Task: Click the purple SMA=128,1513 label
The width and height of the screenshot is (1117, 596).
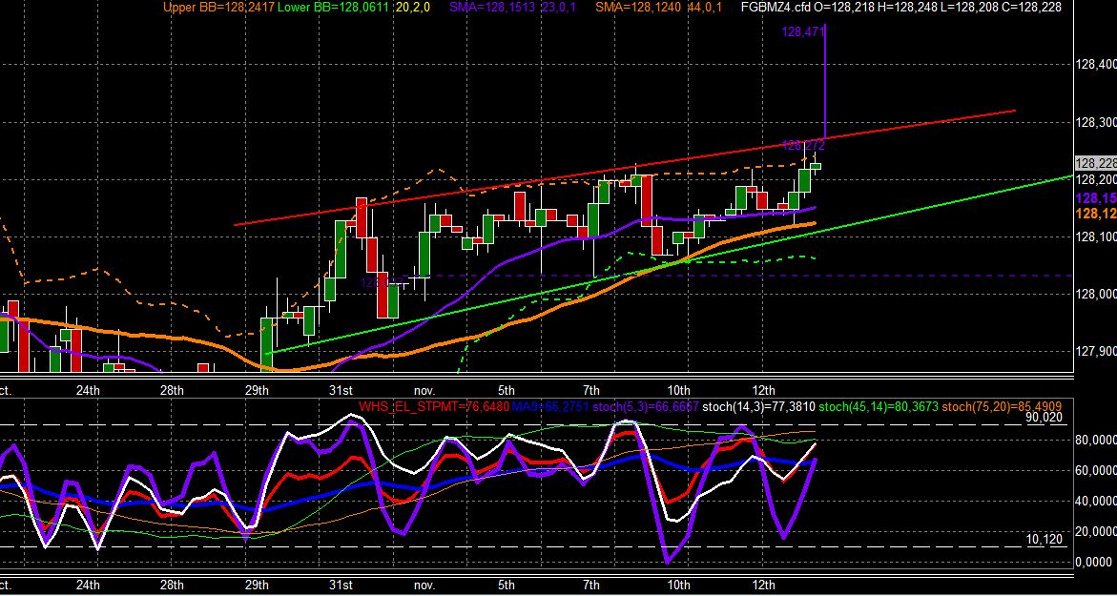Action: pyautogui.click(x=491, y=7)
